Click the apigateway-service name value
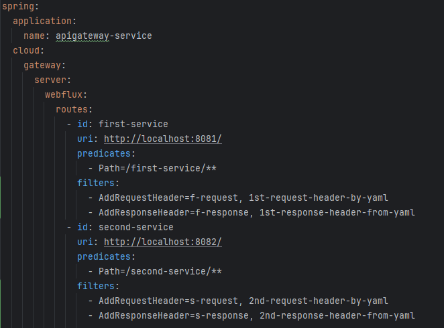 [x=103, y=35]
